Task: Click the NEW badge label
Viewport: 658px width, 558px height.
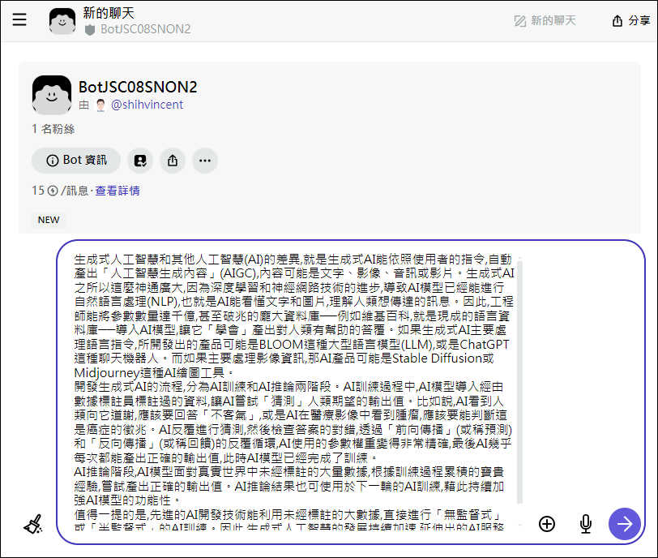Action: coord(49,220)
